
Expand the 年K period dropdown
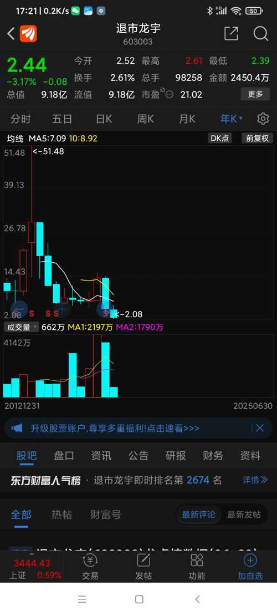click(x=232, y=119)
